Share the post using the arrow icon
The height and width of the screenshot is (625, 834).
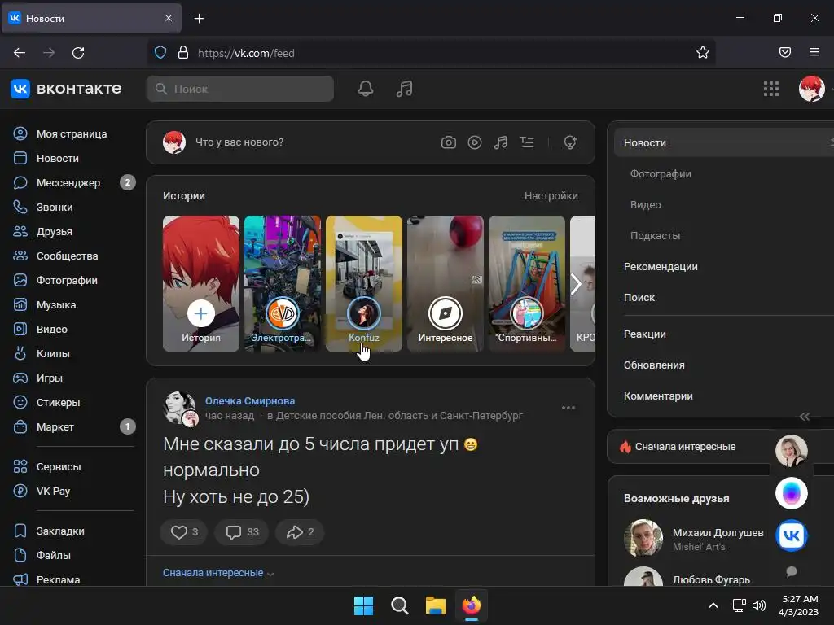coord(300,532)
